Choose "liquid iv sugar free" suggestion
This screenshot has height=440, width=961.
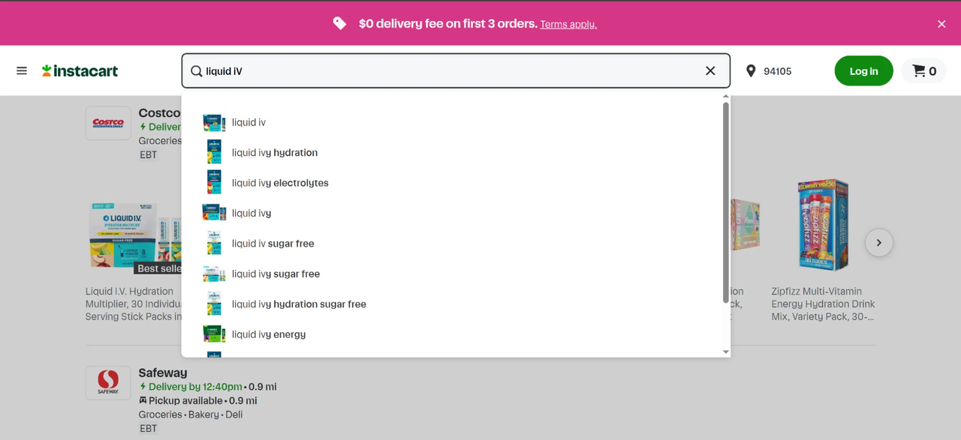[x=273, y=244]
